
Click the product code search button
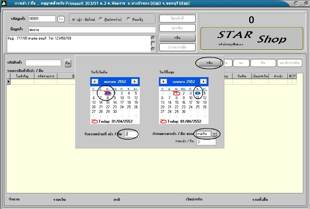pos(68,63)
